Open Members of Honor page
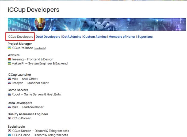Image resolution: width=187 pixels, height=137 pixels. [122, 37]
